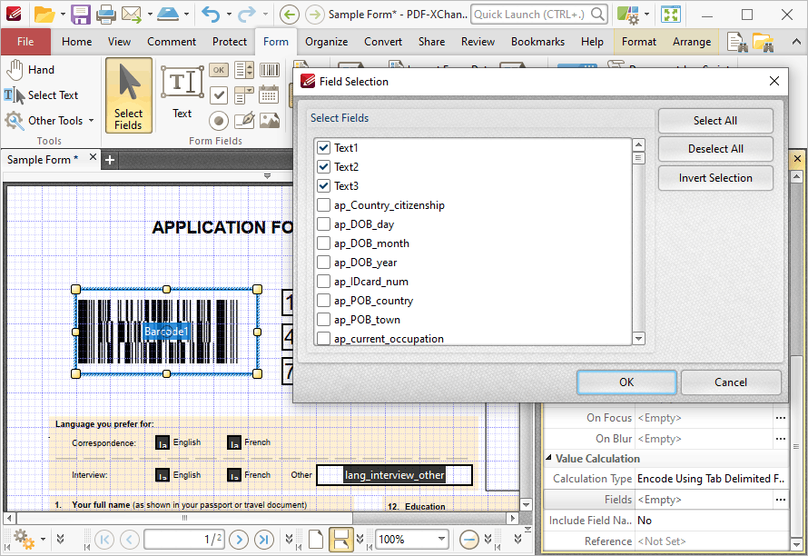Select the OK push button field tool

(x=219, y=70)
